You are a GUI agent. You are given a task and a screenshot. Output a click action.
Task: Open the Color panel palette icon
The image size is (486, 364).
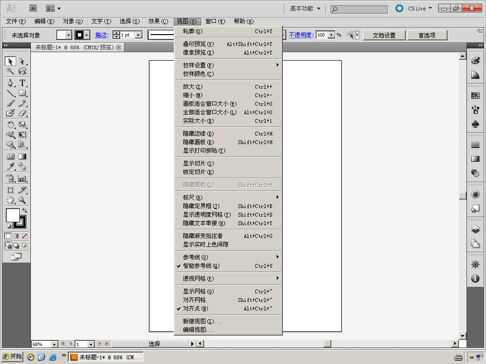pyautogui.click(x=475, y=60)
